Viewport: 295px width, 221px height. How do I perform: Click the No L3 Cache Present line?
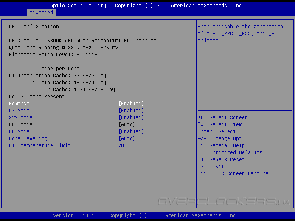coord(37,97)
